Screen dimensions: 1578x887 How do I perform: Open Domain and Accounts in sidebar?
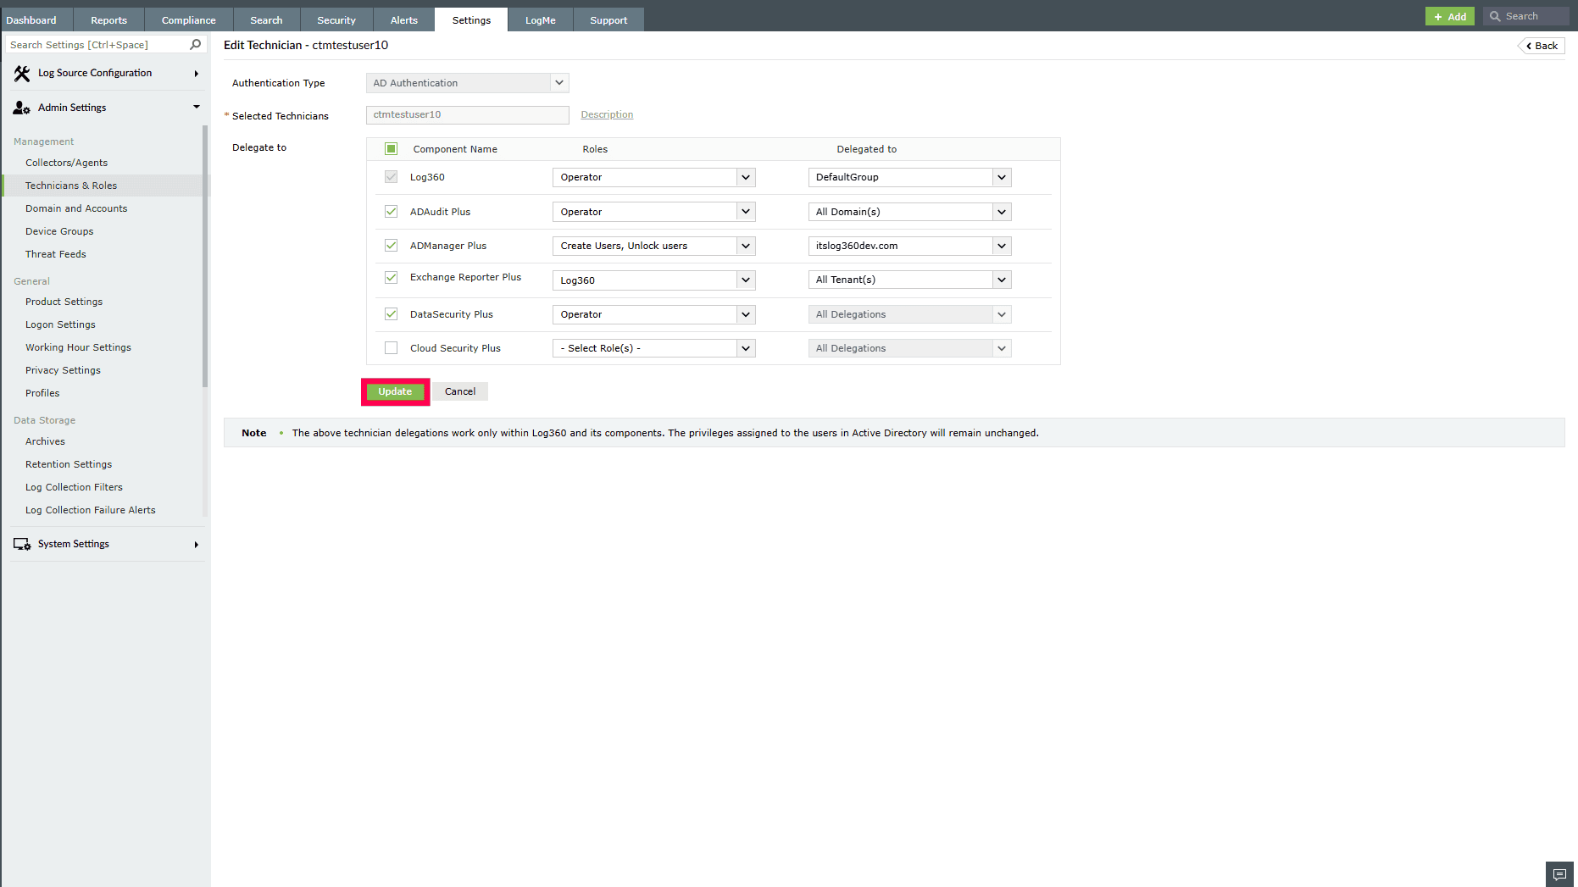coord(76,208)
